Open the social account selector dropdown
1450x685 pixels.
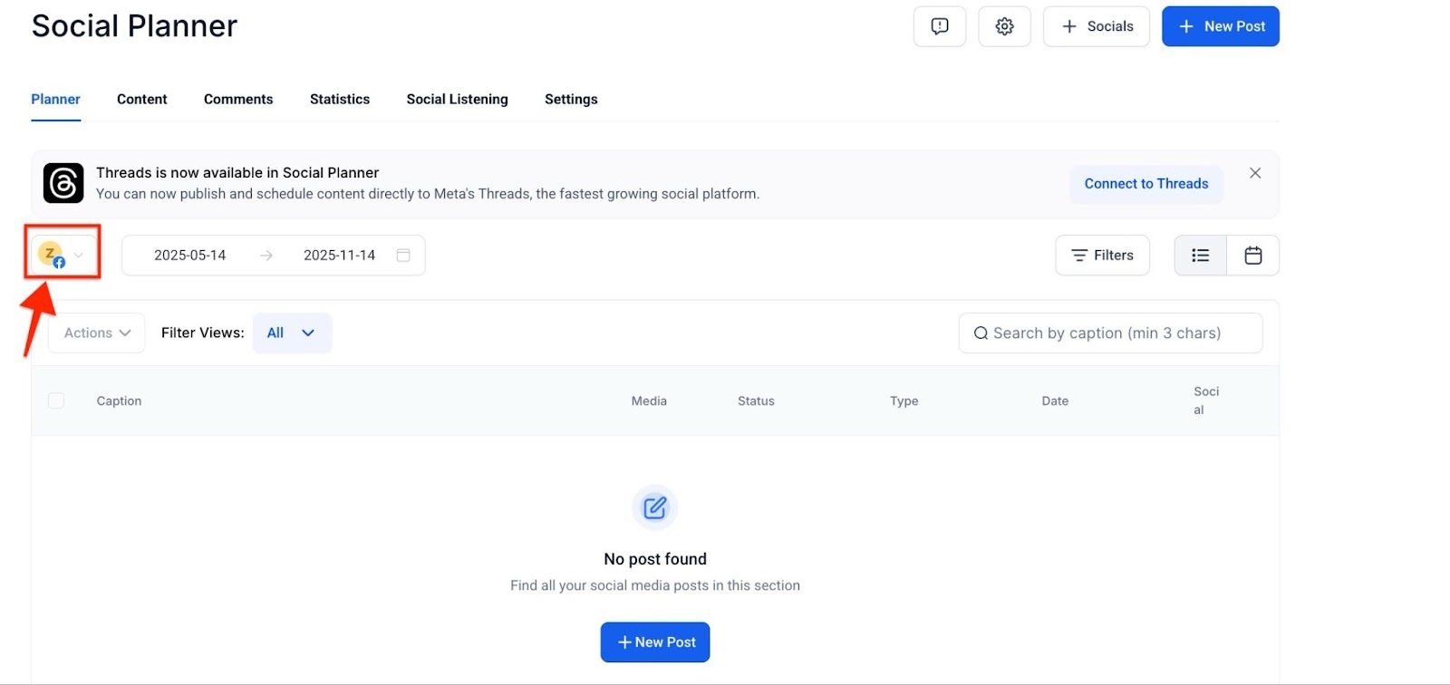pyautogui.click(x=62, y=256)
